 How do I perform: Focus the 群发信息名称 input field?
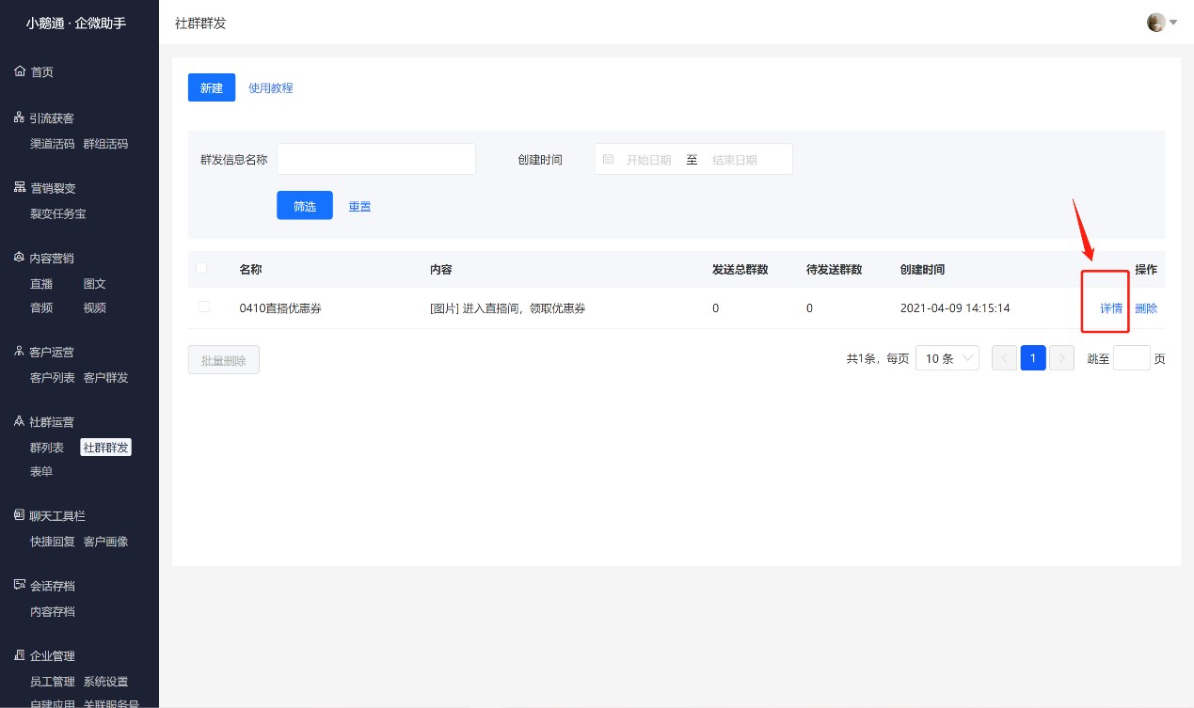[x=376, y=160]
